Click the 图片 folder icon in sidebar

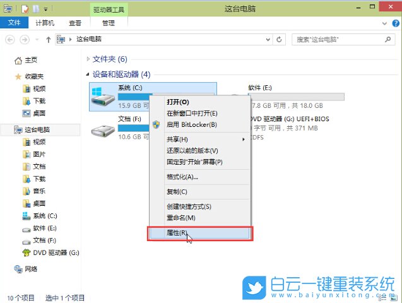pos(27,154)
